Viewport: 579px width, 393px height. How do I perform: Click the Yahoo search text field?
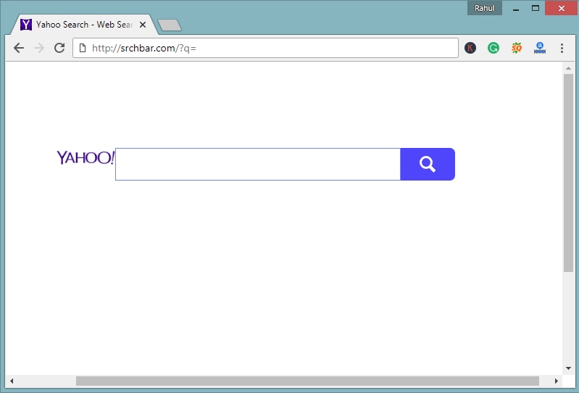point(258,165)
